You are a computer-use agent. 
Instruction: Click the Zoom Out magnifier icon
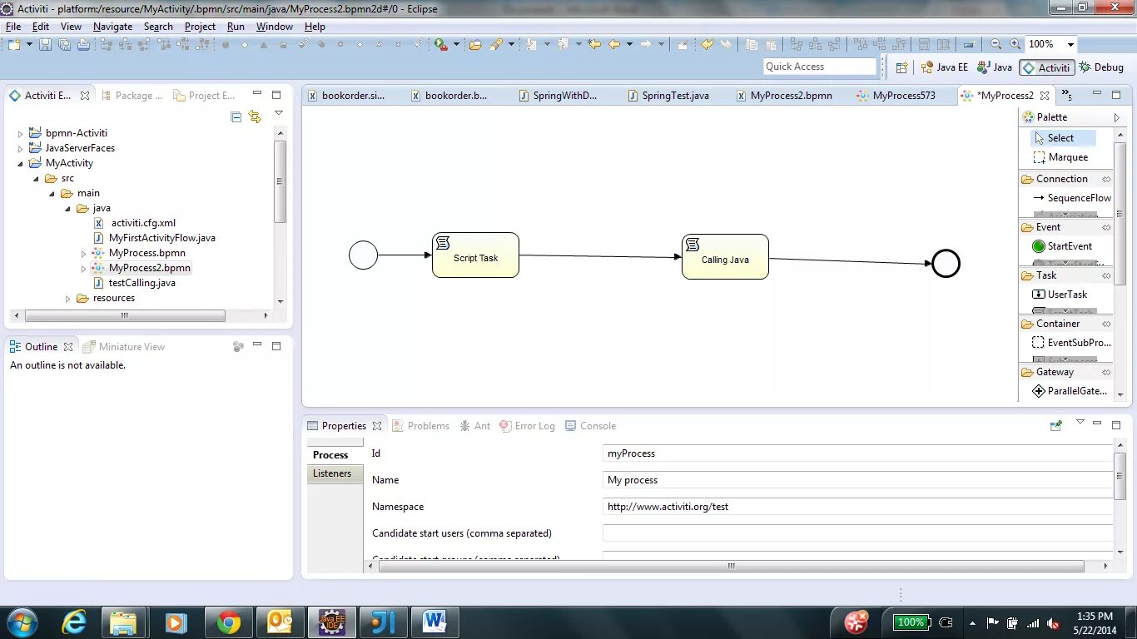[x=996, y=44]
